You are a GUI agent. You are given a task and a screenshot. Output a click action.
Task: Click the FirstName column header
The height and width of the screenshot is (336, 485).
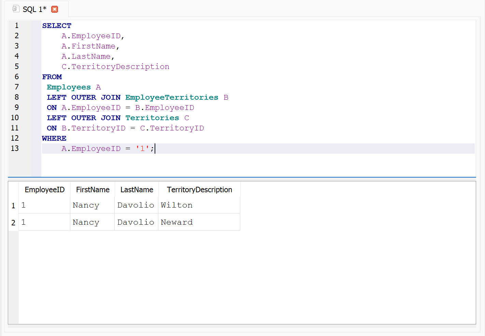coord(92,190)
